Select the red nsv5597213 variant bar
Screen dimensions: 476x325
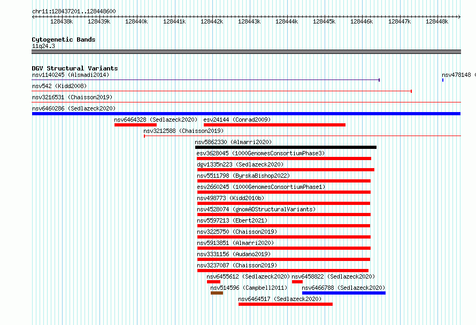(x=283, y=226)
